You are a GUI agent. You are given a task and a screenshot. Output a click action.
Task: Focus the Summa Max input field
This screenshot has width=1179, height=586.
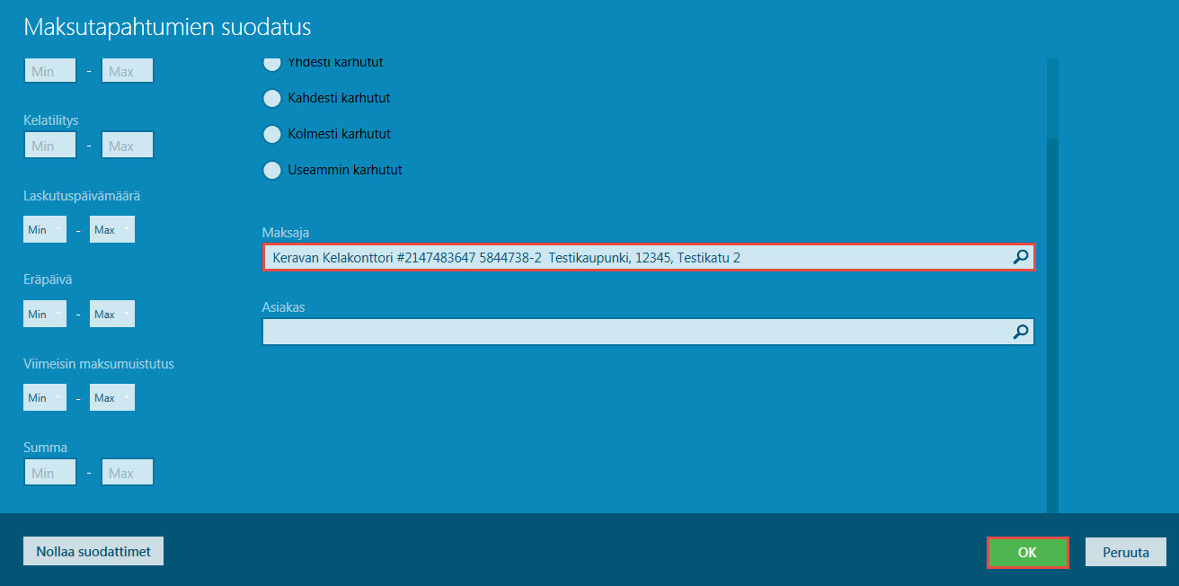(x=128, y=473)
